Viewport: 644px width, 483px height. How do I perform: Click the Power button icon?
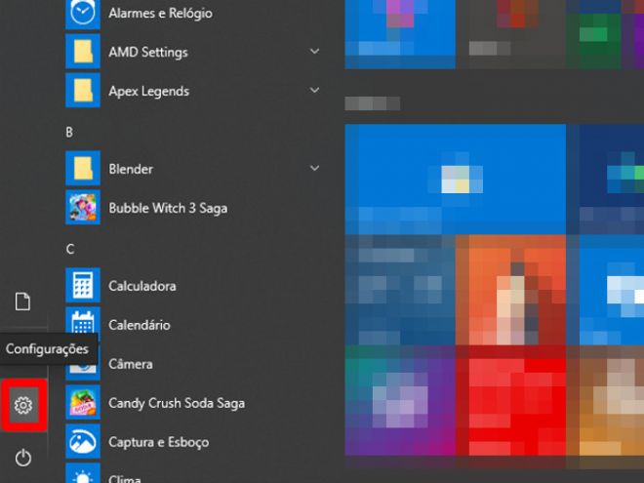[23, 458]
